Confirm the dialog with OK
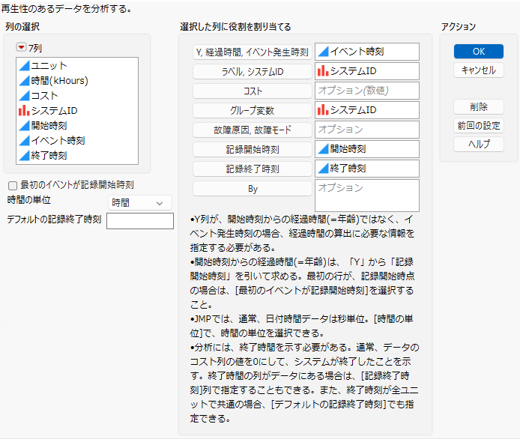The image size is (520, 439). [479, 52]
